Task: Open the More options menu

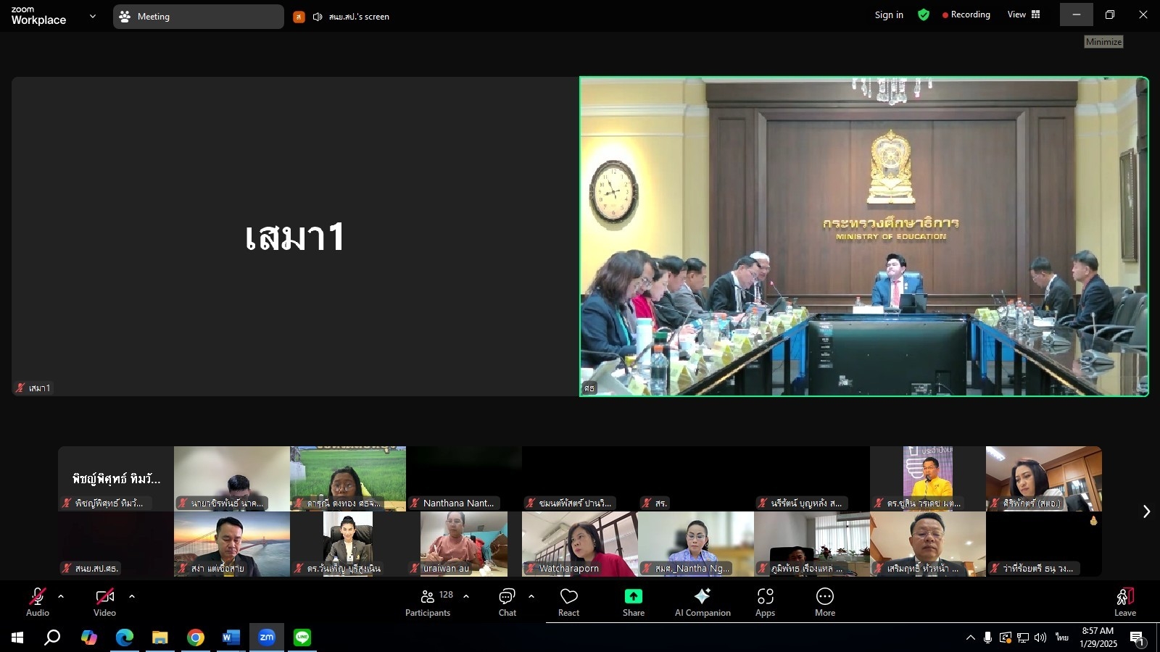Action: (x=824, y=602)
